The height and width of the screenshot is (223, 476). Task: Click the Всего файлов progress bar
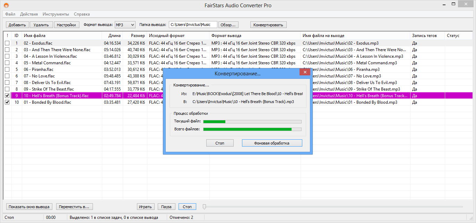tap(252, 129)
